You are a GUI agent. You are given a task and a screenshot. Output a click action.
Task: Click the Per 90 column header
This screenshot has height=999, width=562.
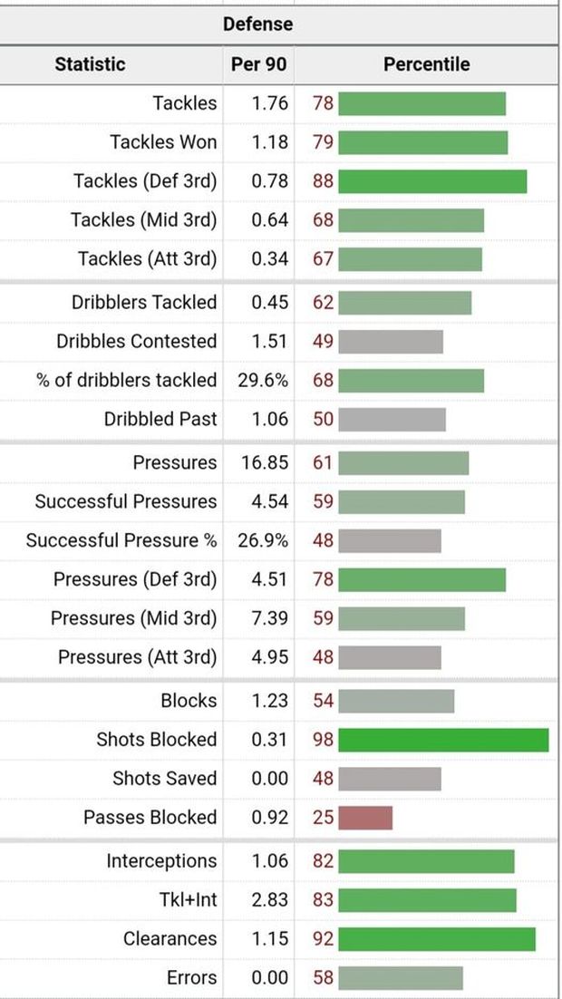coord(258,64)
